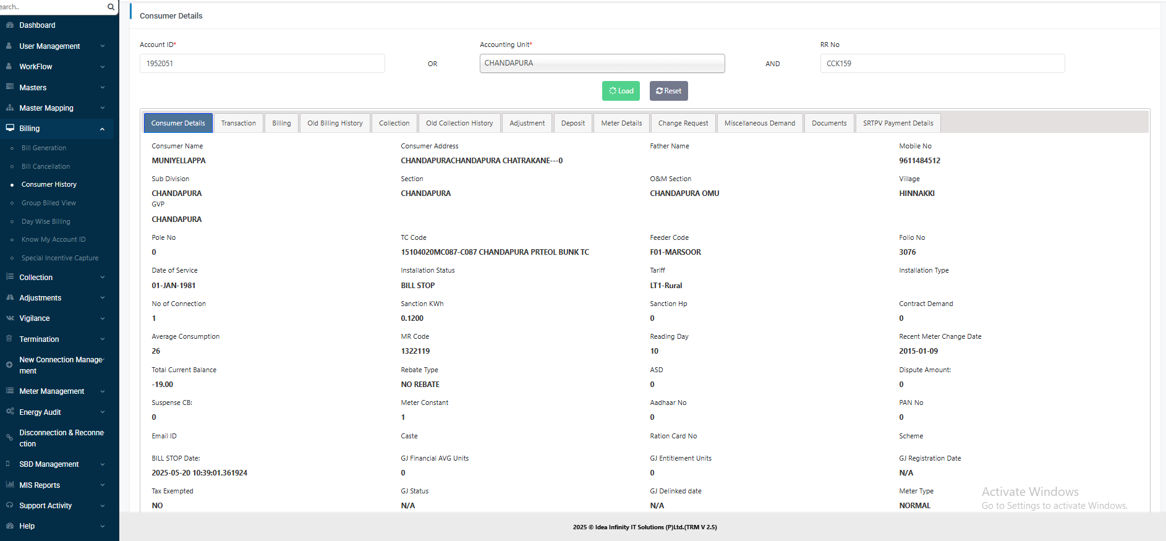Expand the Meter Management menu arrow
This screenshot has height=541, width=1166.
point(102,391)
